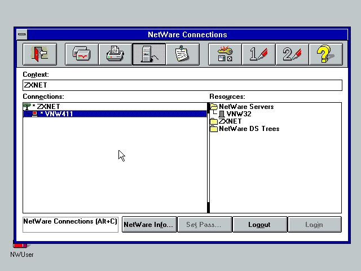Image resolution: width=361 pixels, height=271 pixels.
Task: Select VNW411 connection row
Action: tap(115, 114)
